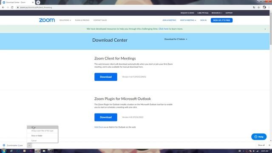Image resolution: width=272 pixels, height=153 pixels.
Task: Download Zoom Plugin for Microsoft Outlook
Action: tap(106, 117)
